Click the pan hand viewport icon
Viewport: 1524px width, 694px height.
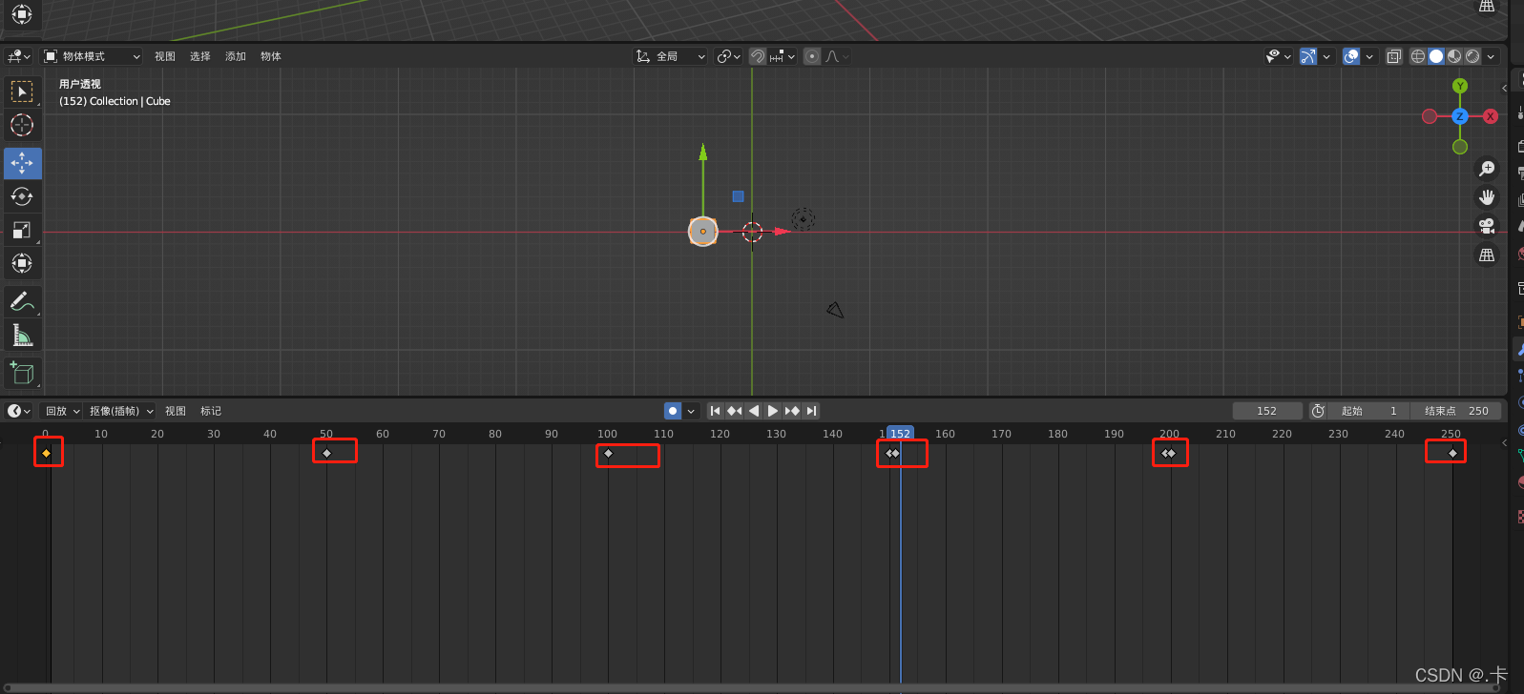(x=1487, y=197)
